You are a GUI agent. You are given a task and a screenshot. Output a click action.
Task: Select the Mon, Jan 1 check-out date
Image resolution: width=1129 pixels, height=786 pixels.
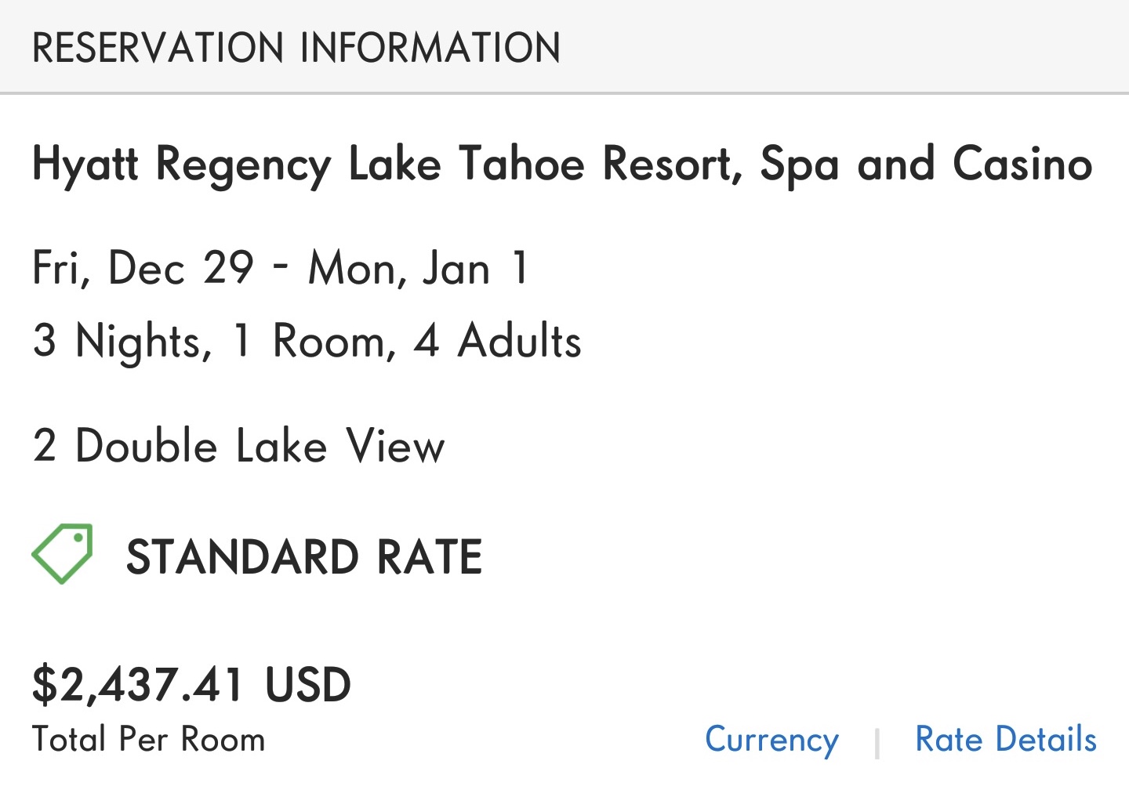tap(419, 269)
